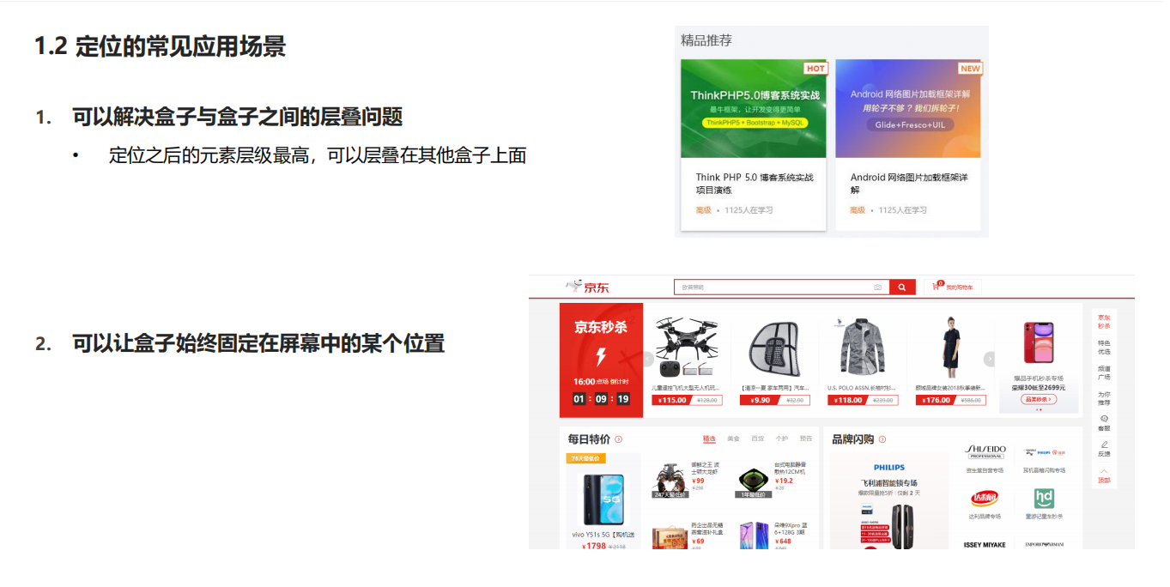The width and height of the screenshot is (1170, 587).
Task: Click 高级 label on ThinkPHP card
Action: tap(703, 210)
